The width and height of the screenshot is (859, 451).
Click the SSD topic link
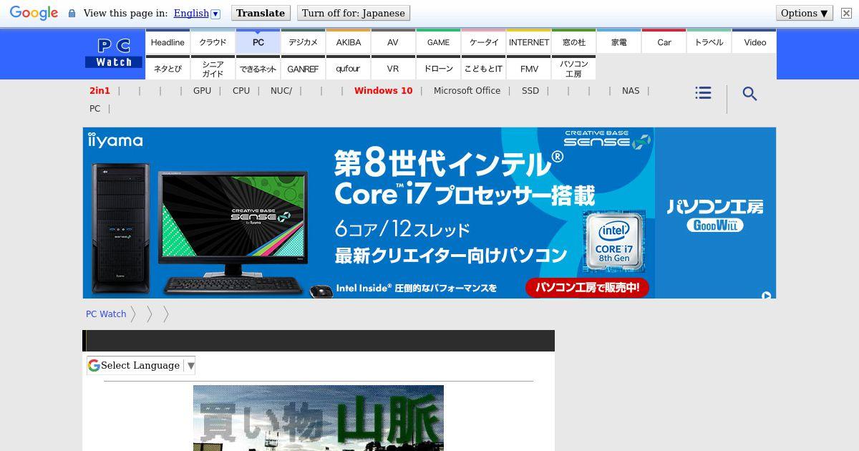[x=530, y=91]
